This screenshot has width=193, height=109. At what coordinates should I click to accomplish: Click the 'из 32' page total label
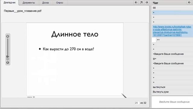pyautogui.click(x=143, y=103)
